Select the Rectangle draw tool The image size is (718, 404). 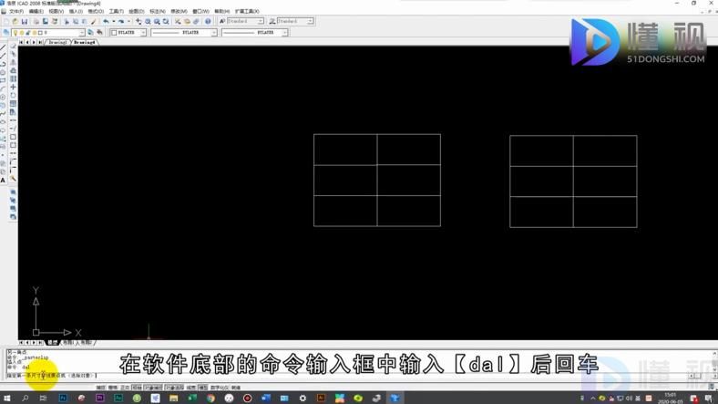click(x=4, y=80)
